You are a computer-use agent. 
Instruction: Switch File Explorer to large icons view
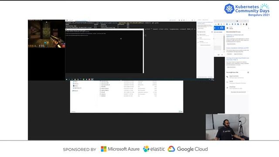pos(182,112)
